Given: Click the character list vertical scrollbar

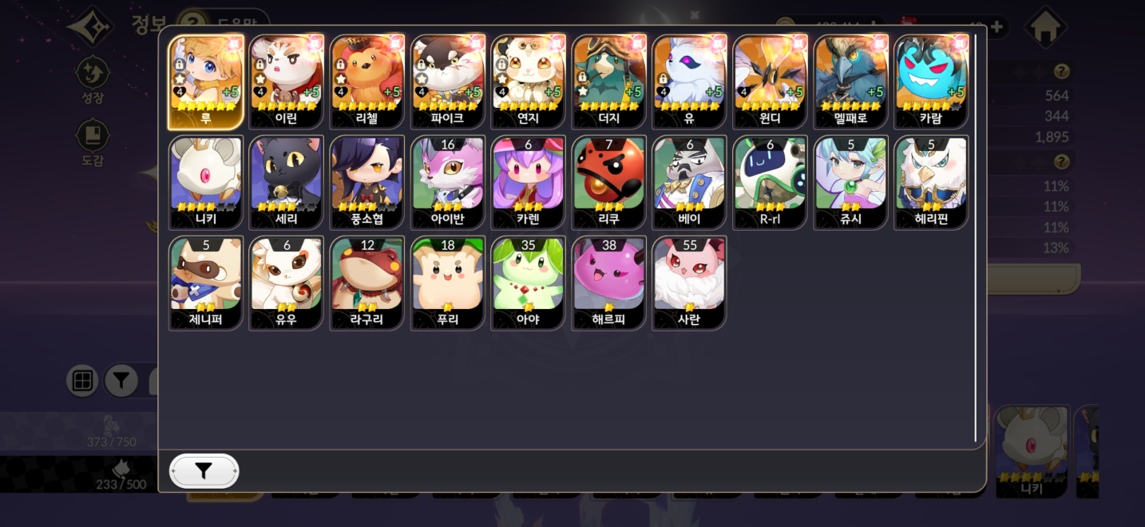Looking at the screenshot, I should [975, 238].
